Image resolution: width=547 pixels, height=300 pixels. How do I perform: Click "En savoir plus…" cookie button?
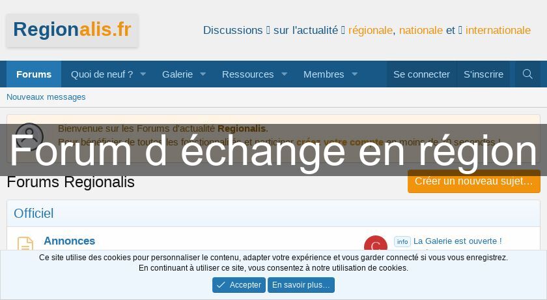(x=301, y=285)
